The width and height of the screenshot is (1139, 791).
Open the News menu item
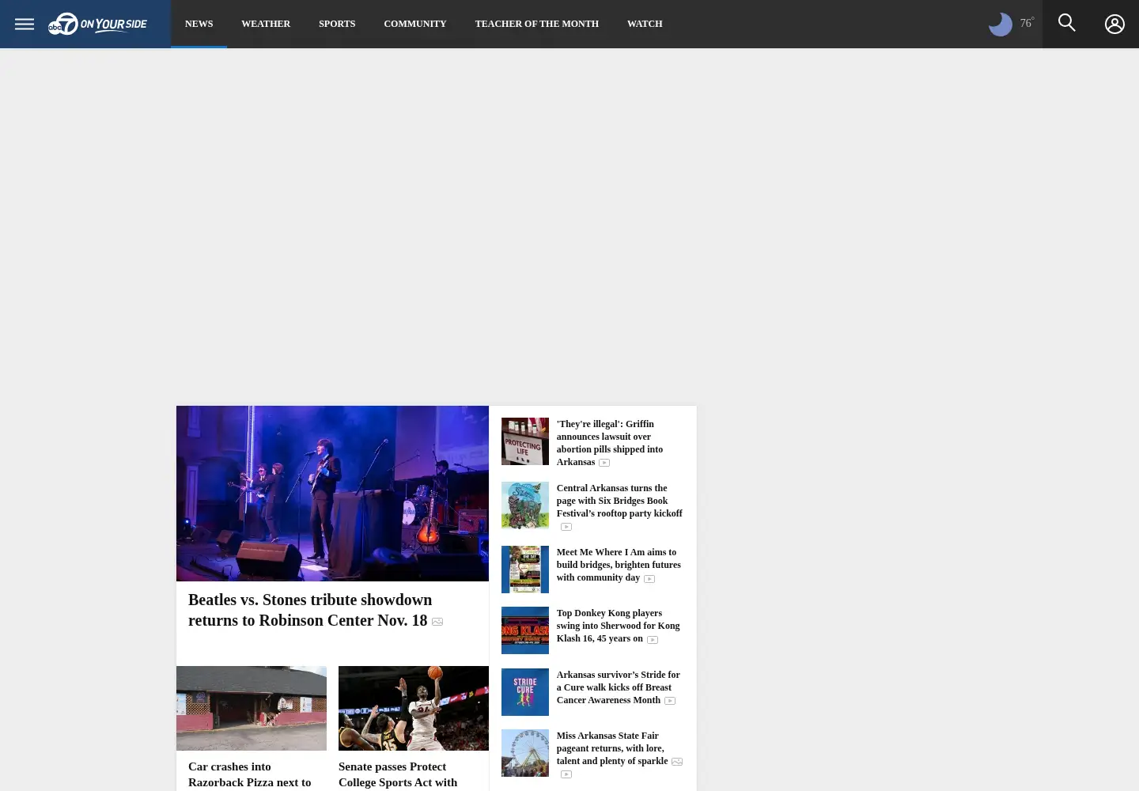click(199, 24)
